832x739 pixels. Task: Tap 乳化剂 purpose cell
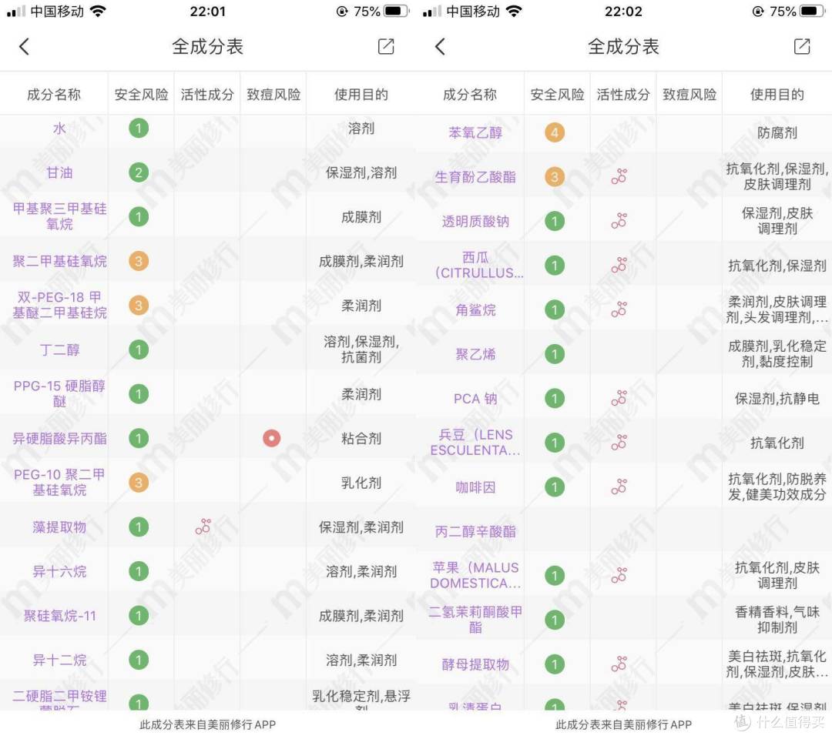[x=361, y=483]
